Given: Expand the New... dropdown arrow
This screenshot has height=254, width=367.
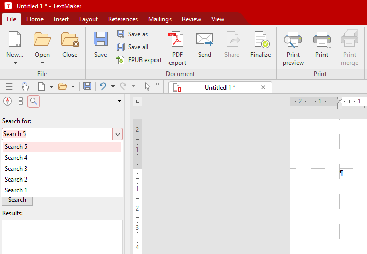Looking at the screenshot, I should pos(15,63).
